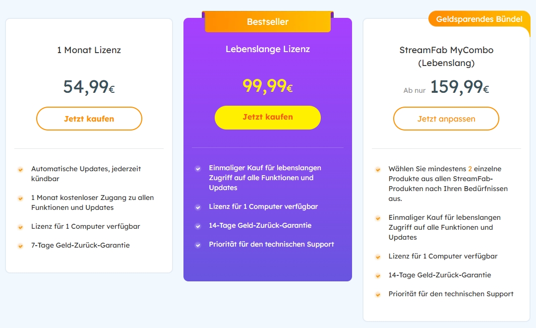Click the checkmark beside '7-Tage Geld-Zurück-Garantie'
This screenshot has height=328, width=536.
click(20, 245)
